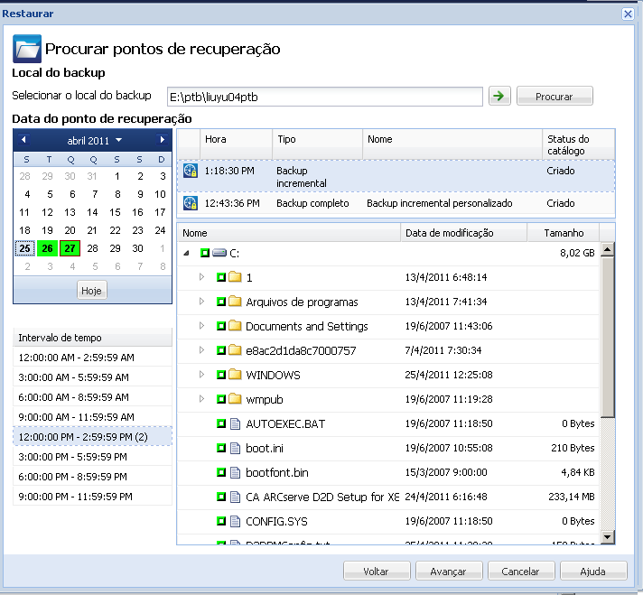643x595 pixels.
Task: Click the CA ARCserve D2D Setup file icon
Action: [235, 497]
